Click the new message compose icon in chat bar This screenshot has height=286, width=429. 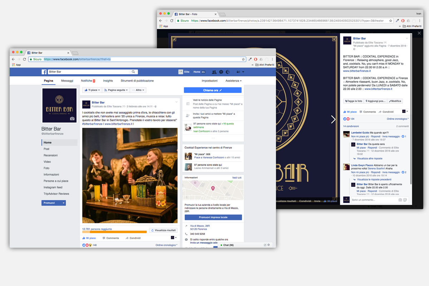pos(265,245)
